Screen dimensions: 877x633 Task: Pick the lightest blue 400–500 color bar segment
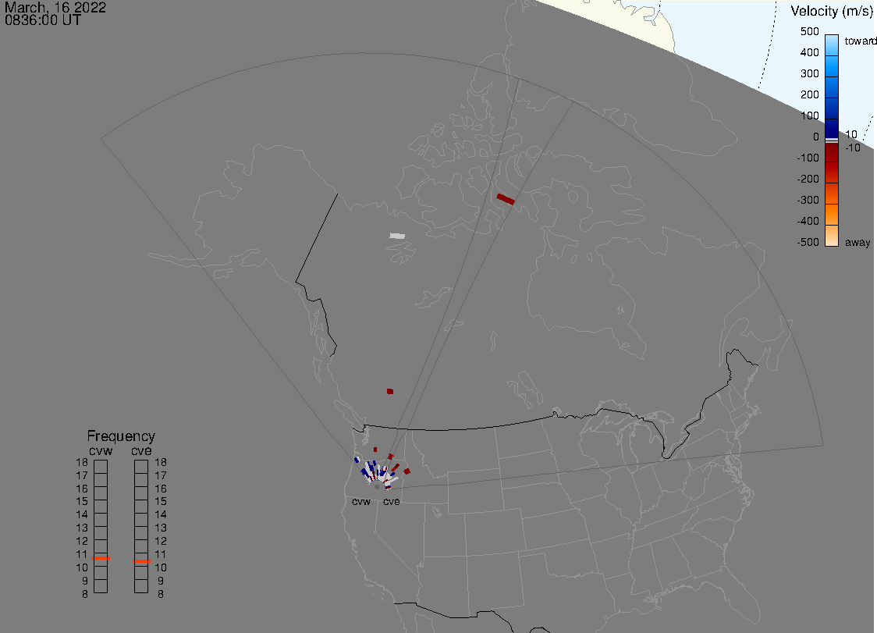point(832,44)
